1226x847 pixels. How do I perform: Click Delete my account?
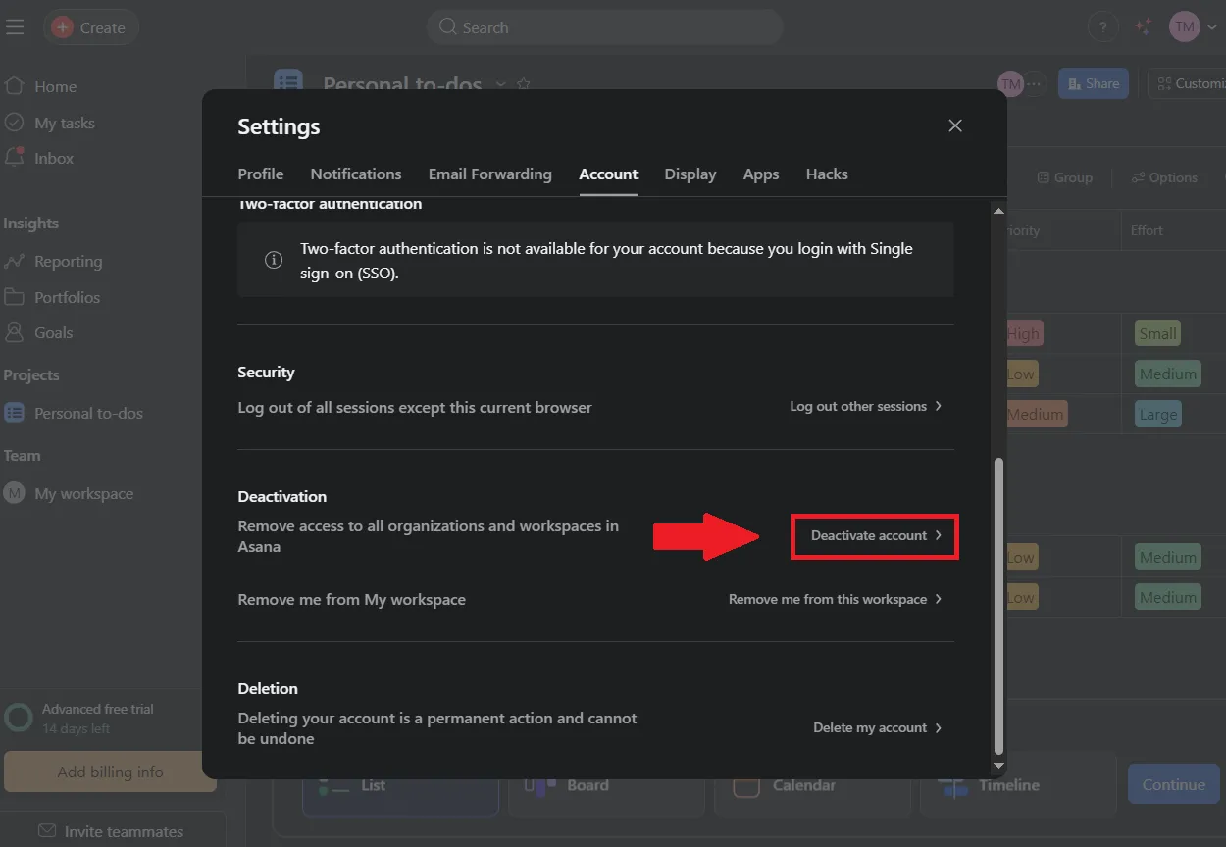click(x=878, y=727)
